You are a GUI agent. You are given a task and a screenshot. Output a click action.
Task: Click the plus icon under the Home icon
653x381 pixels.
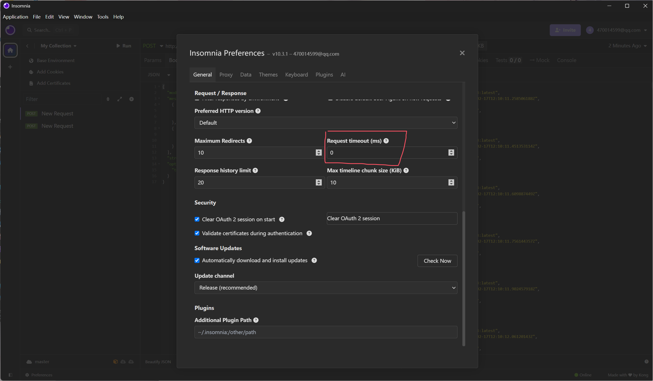point(10,67)
